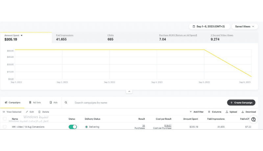
Task: Click the Add Filter funnel icon
Action: 191,112
